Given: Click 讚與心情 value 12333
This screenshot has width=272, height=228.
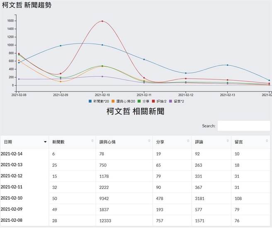Looking at the screenshot, I should coord(105,221).
